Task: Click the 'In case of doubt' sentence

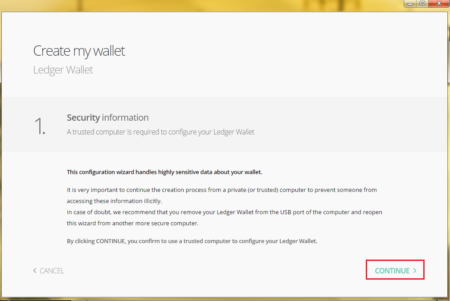Action: pos(225,212)
